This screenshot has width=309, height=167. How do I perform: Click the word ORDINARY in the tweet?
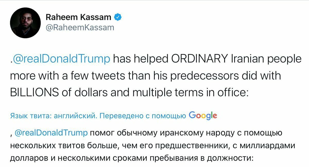point(197,59)
